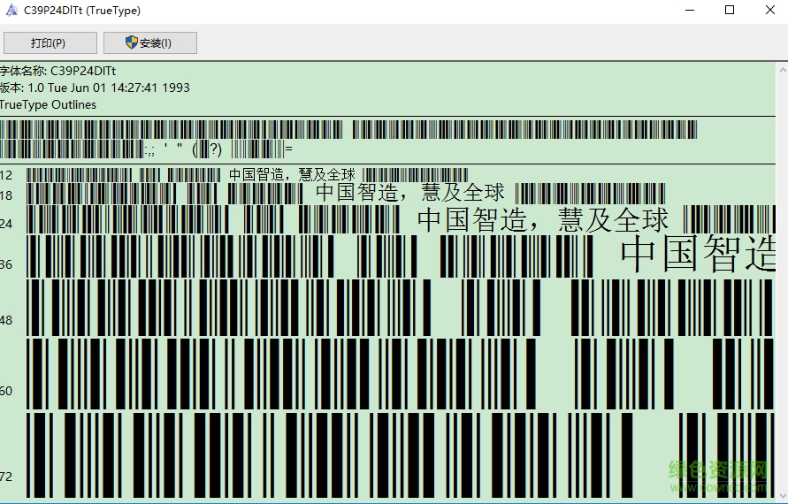Click the size 18 sample label
This screenshot has height=504, width=788.
click(6, 195)
